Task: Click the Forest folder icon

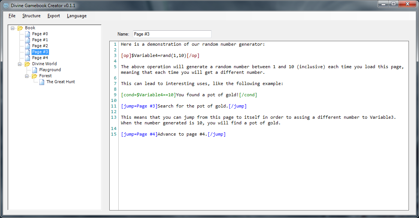Action: (x=34, y=76)
